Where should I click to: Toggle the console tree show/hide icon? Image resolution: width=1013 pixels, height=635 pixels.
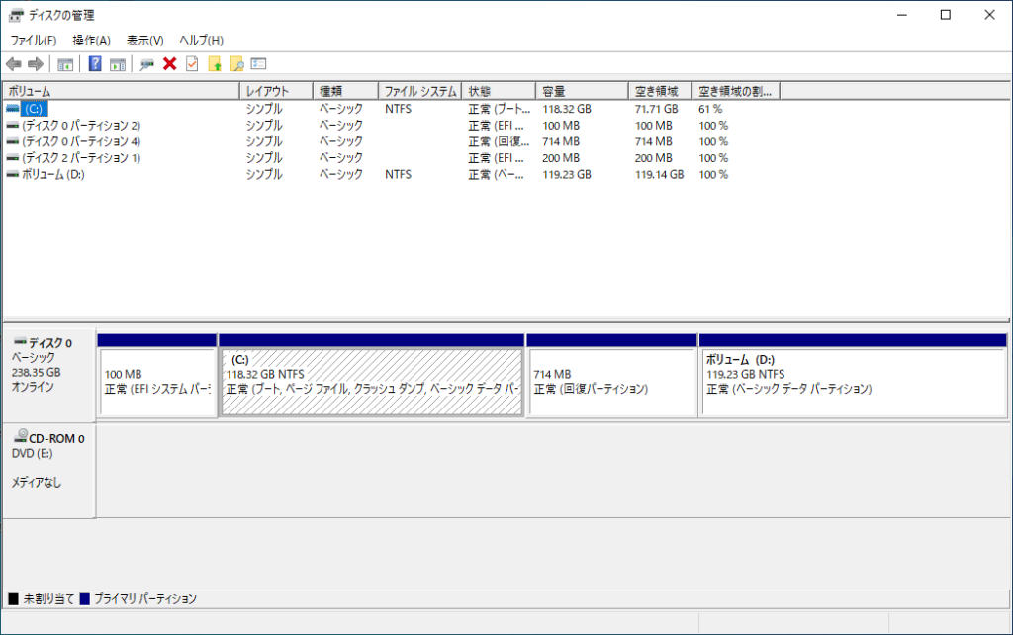65,64
